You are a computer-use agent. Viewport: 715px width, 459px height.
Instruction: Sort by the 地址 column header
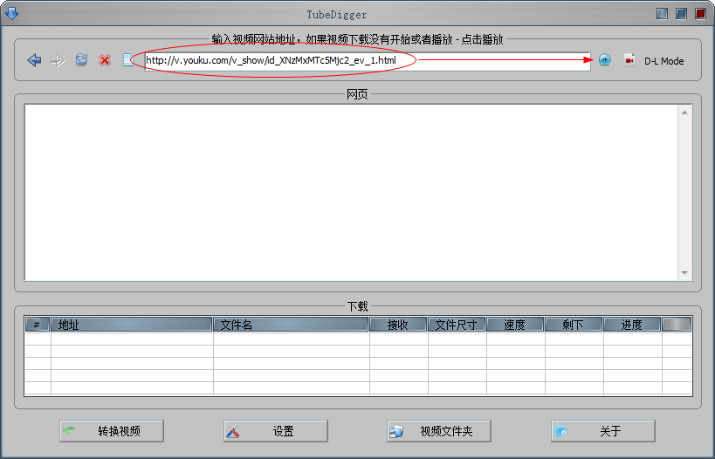[132, 325]
